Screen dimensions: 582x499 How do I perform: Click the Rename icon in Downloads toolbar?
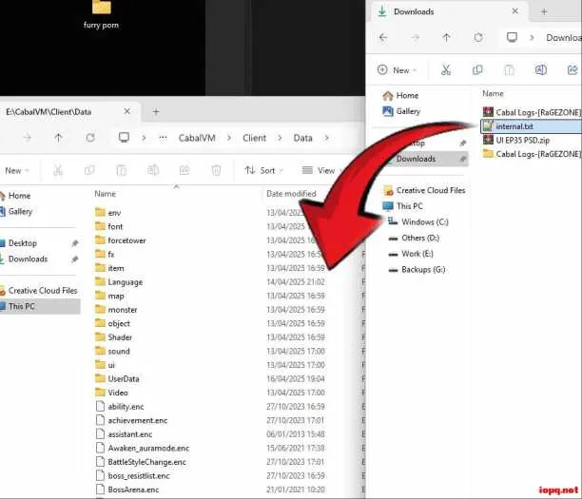coord(541,69)
